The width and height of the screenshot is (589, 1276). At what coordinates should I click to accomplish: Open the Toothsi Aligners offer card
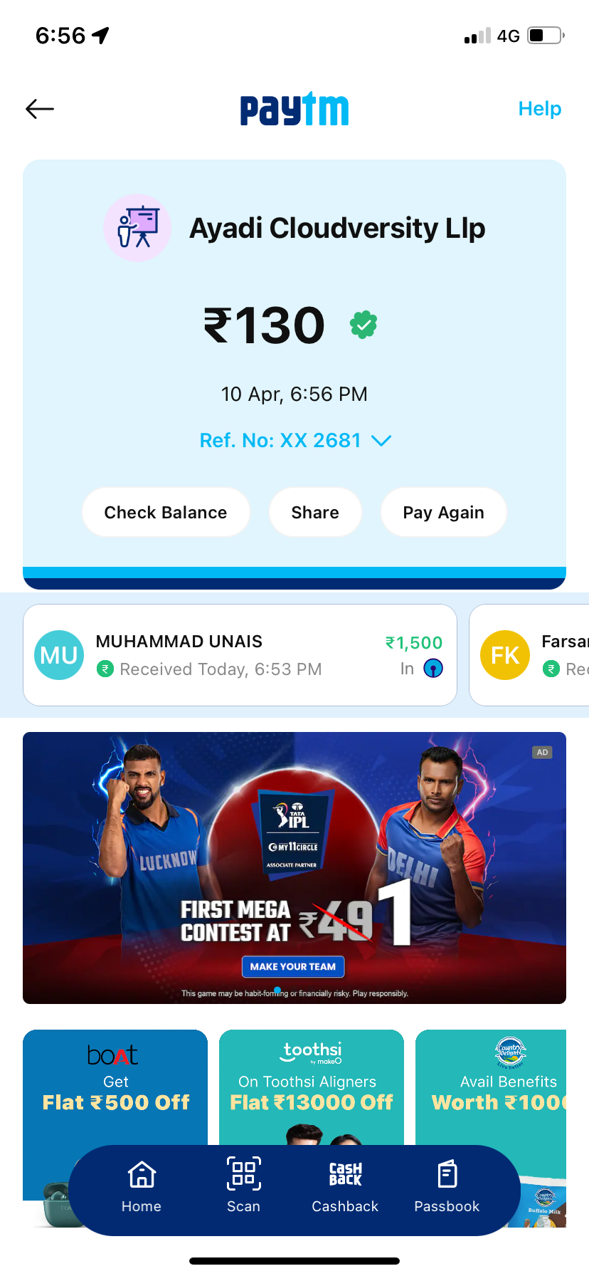click(x=312, y=1086)
